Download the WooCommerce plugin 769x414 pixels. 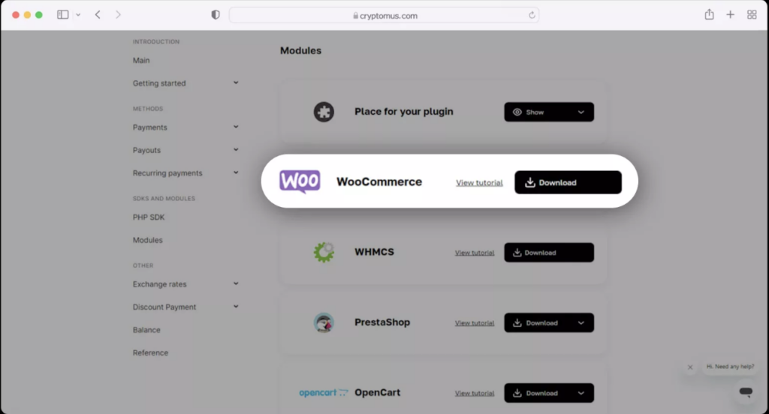[568, 182]
